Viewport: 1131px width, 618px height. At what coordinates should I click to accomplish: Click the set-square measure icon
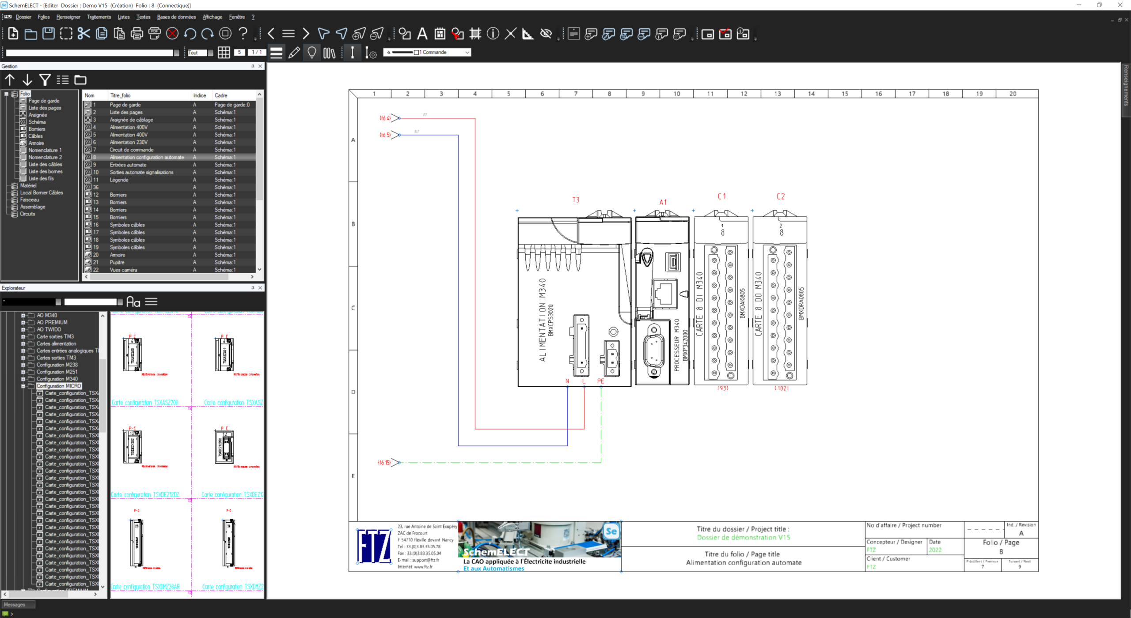[x=528, y=34]
